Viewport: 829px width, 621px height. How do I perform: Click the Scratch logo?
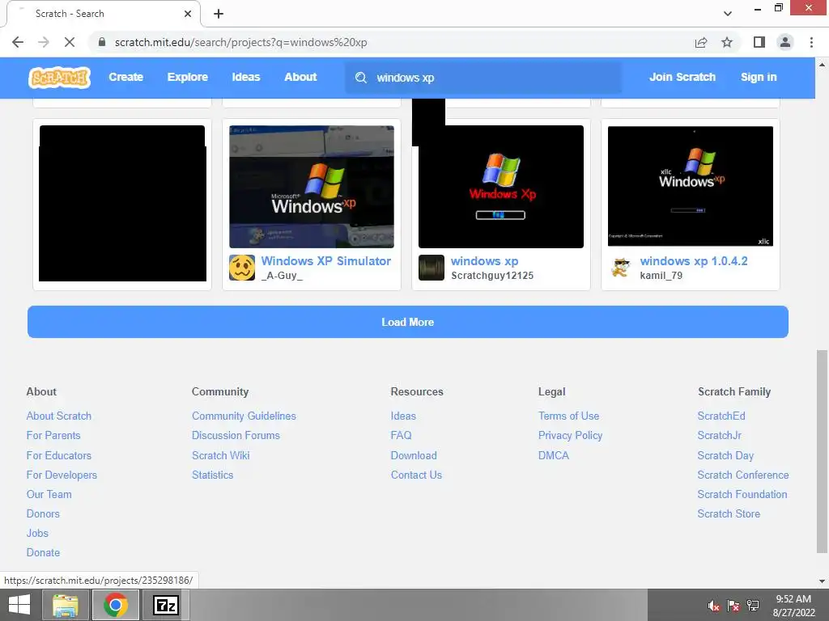[60, 78]
